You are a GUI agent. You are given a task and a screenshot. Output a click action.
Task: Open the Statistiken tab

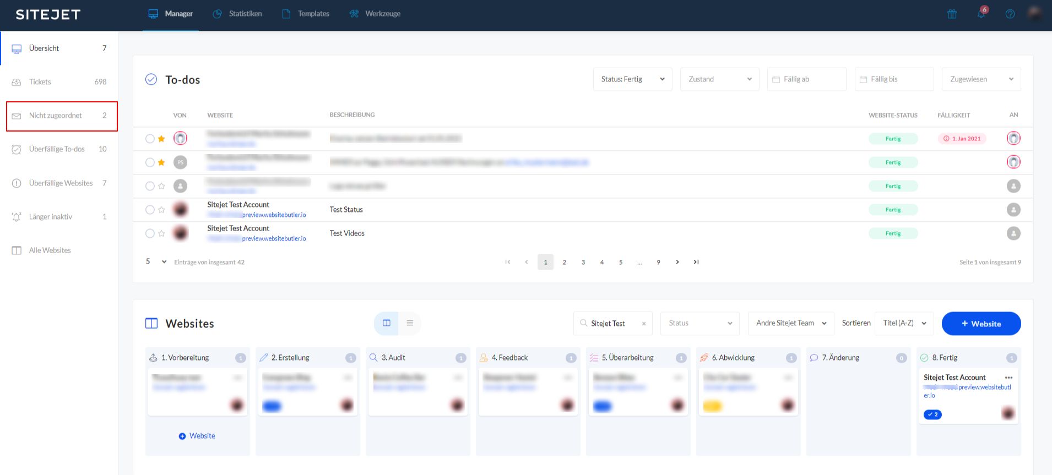(237, 14)
